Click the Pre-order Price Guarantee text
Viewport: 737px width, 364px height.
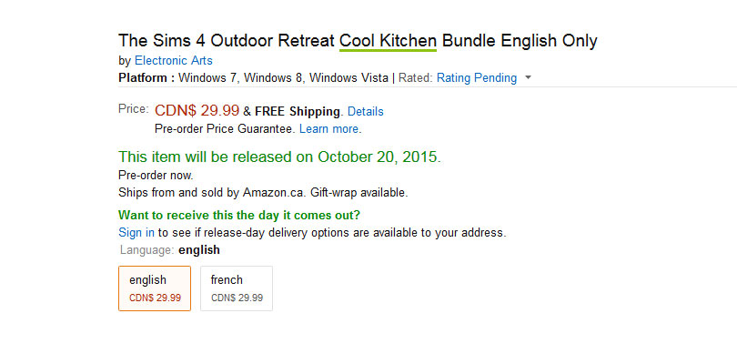(x=225, y=129)
